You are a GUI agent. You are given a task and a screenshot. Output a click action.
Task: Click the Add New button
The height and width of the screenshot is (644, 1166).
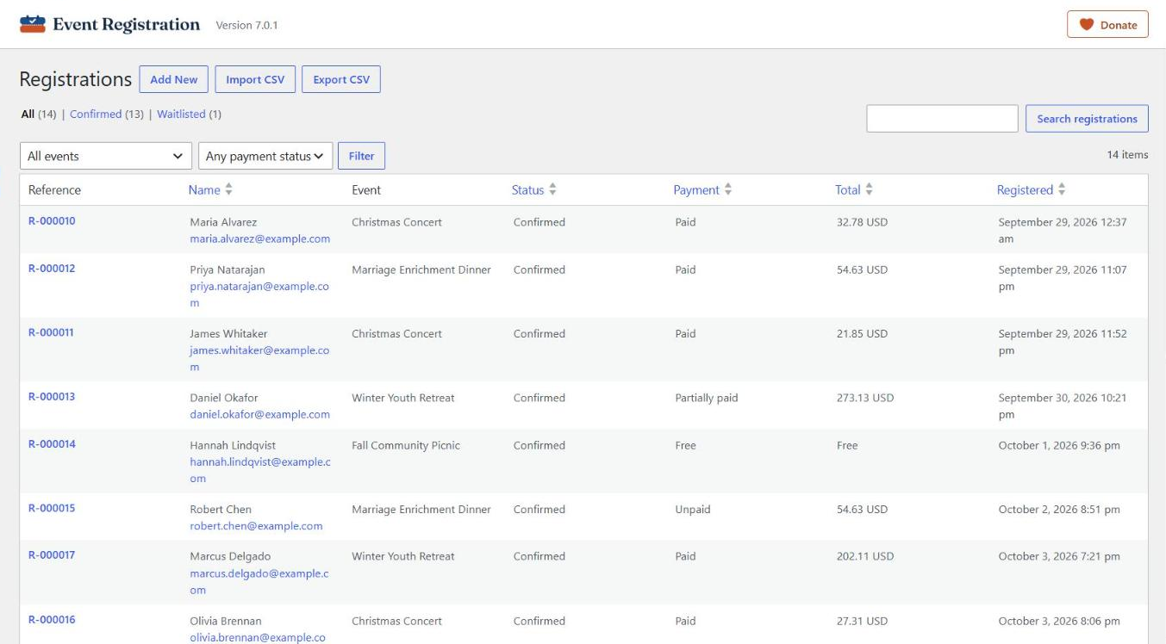pos(174,79)
